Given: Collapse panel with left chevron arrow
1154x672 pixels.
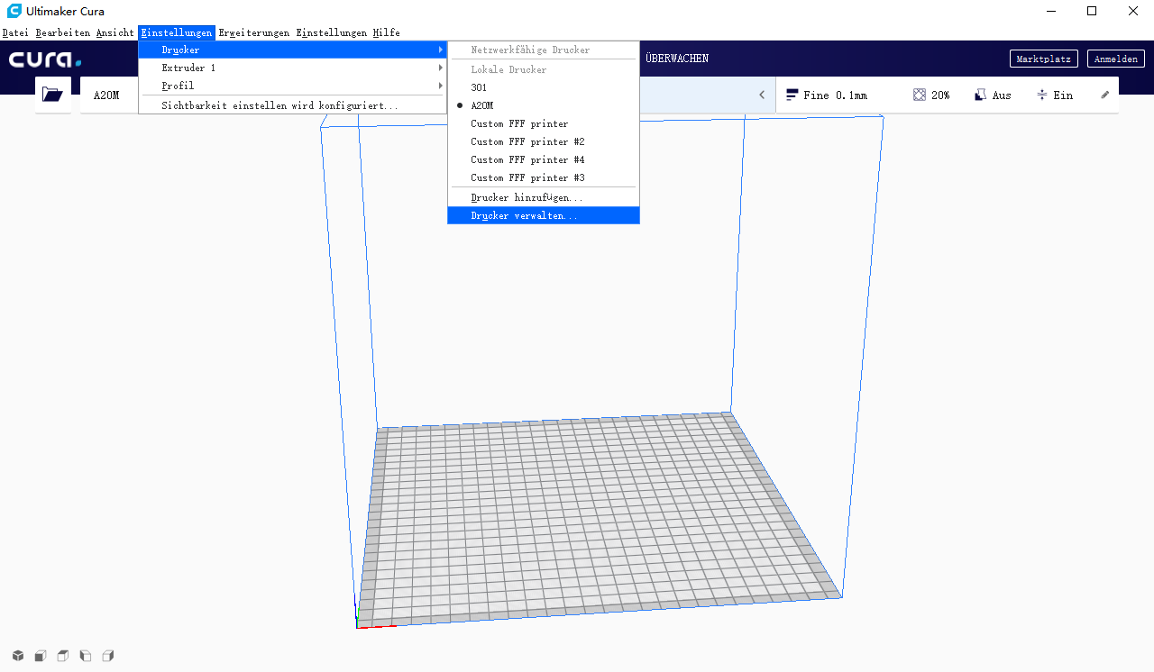Looking at the screenshot, I should (762, 95).
